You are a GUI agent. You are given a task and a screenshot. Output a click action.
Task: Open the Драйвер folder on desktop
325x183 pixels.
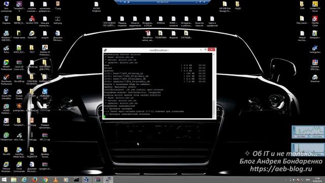click(45, 152)
